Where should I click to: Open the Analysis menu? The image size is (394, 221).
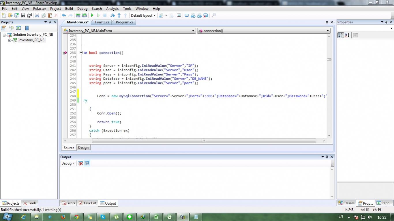point(112,9)
